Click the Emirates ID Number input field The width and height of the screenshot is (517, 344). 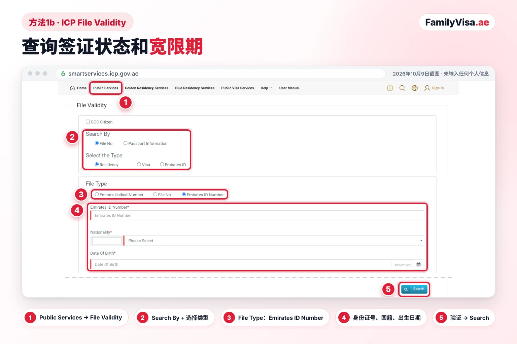(257, 215)
